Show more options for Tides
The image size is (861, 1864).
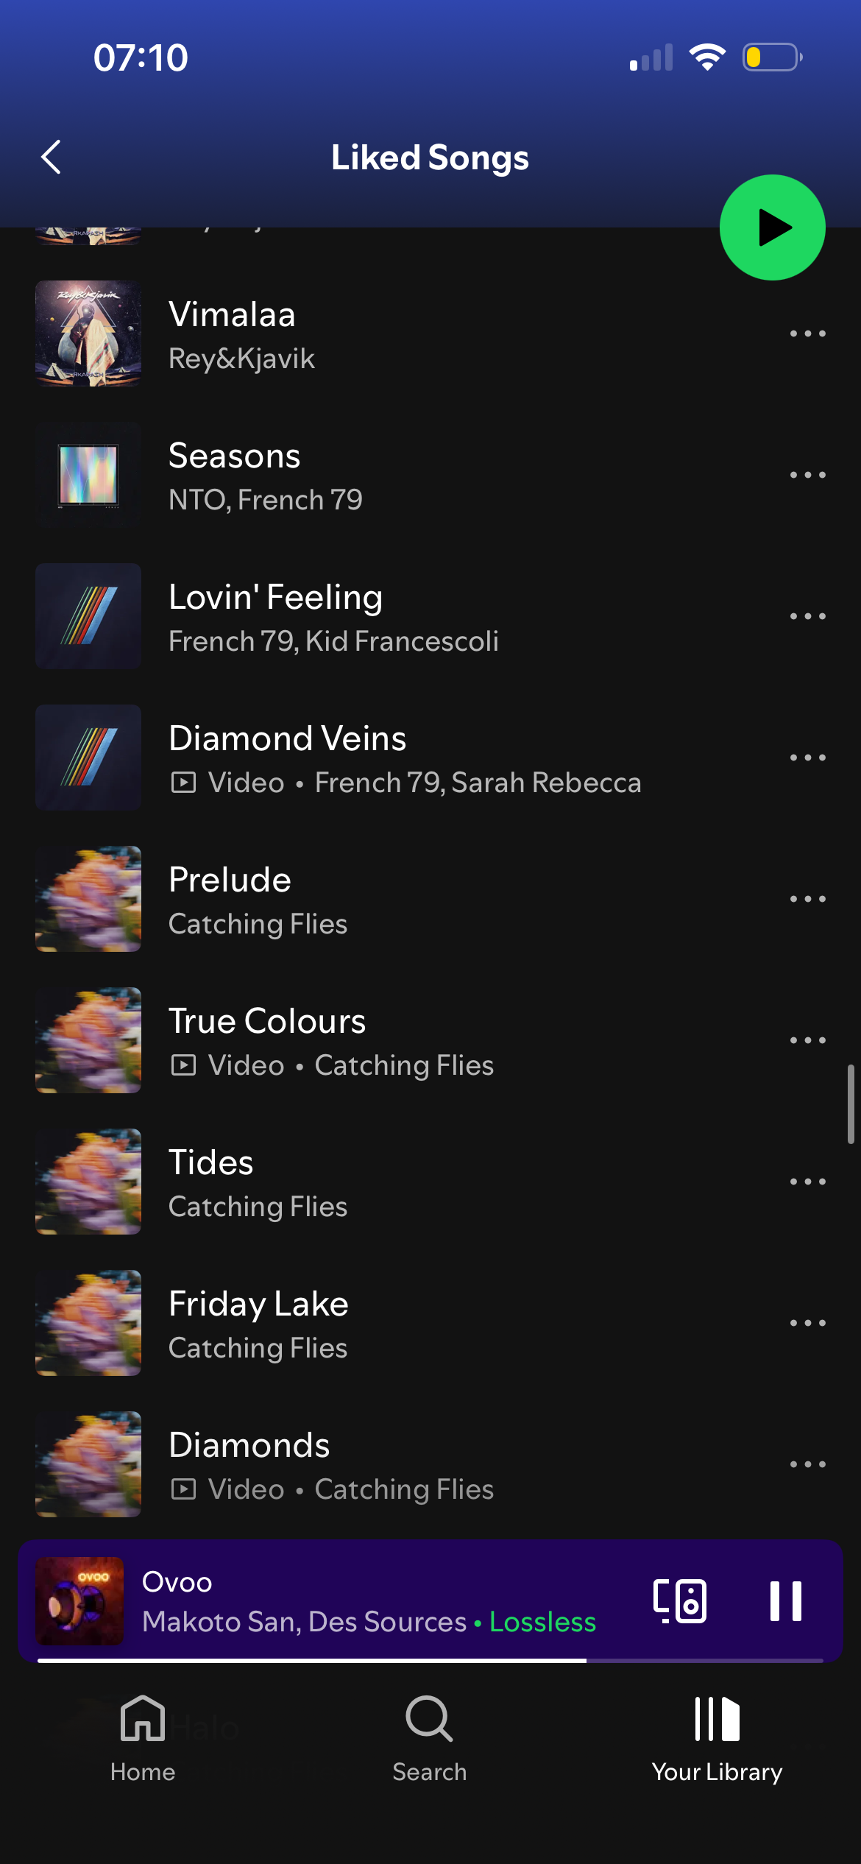point(807,1182)
